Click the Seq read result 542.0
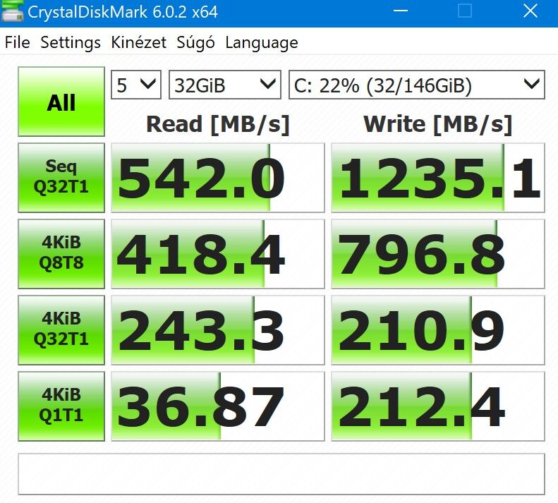 coord(218,178)
